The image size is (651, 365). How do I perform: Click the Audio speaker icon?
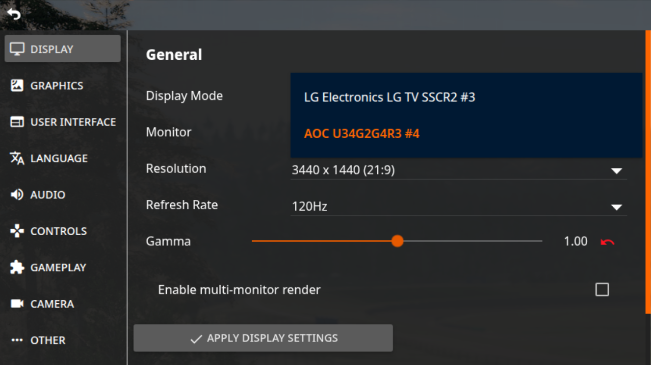17,195
